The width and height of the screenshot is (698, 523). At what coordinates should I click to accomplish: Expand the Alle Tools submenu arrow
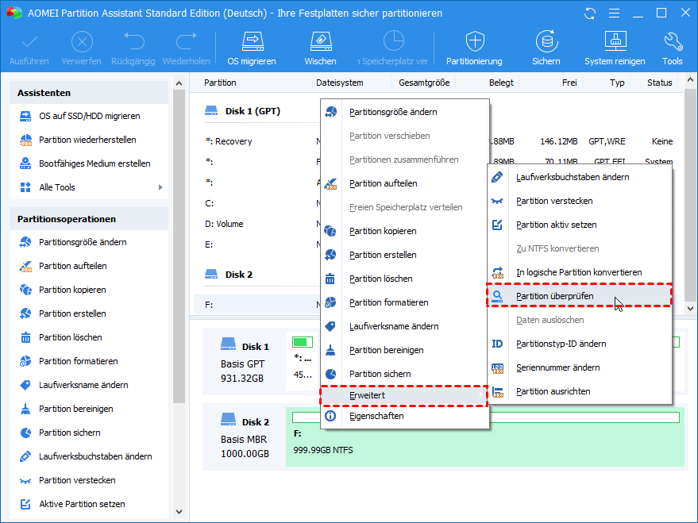[x=160, y=187]
